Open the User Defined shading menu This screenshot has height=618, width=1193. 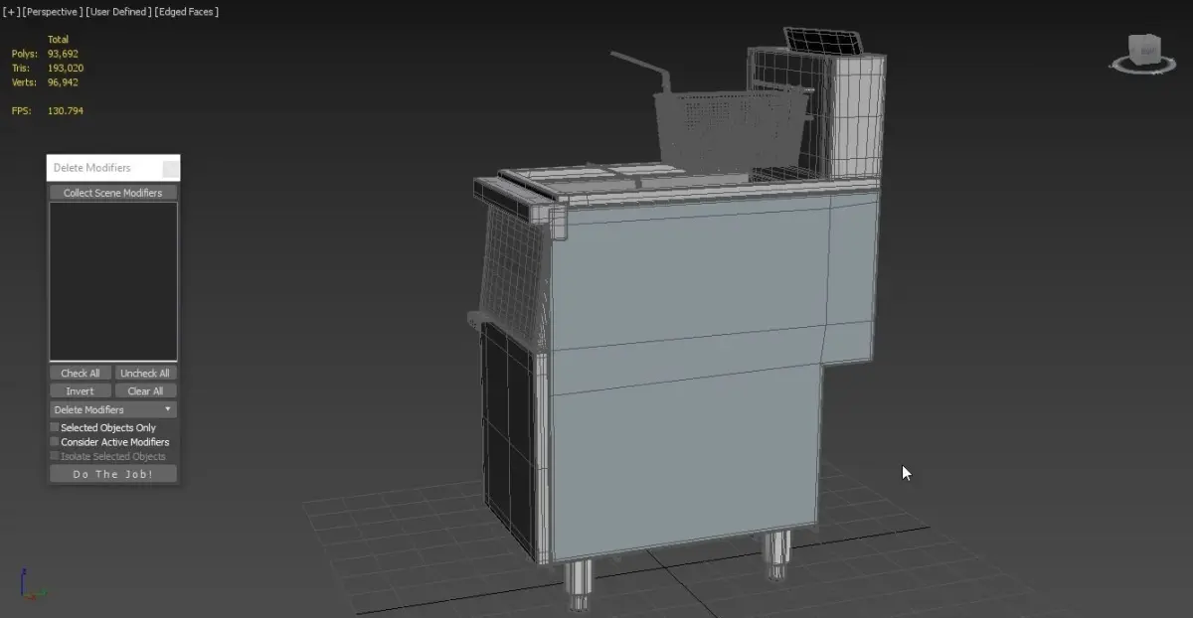coord(117,12)
